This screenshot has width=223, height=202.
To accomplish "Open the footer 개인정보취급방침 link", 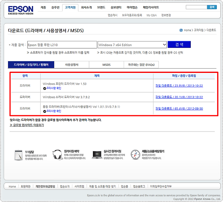I will [45, 187].
